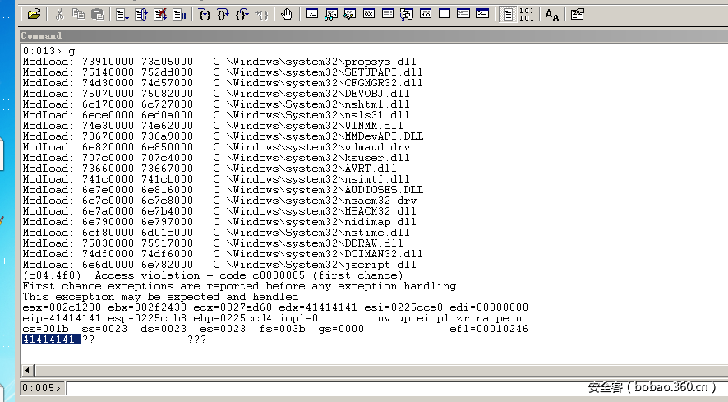Restart the debugging session

point(141,14)
